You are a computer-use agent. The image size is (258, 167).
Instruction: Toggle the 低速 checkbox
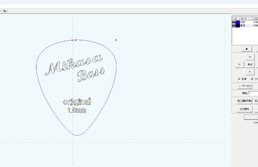239,79
